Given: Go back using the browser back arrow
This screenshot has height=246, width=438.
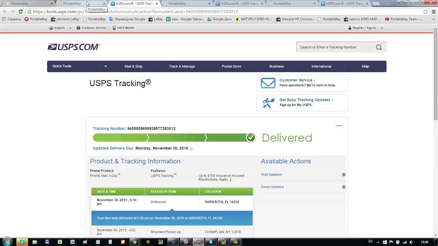Looking at the screenshot, I should pyautogui.click(x=5, y=12).
